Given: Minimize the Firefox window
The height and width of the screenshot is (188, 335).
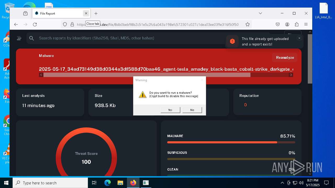Looking at the screenshot, I should tap(282, 13).
